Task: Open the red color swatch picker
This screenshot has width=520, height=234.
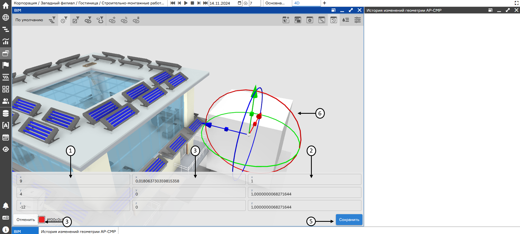Action: (x=41, y=220)
